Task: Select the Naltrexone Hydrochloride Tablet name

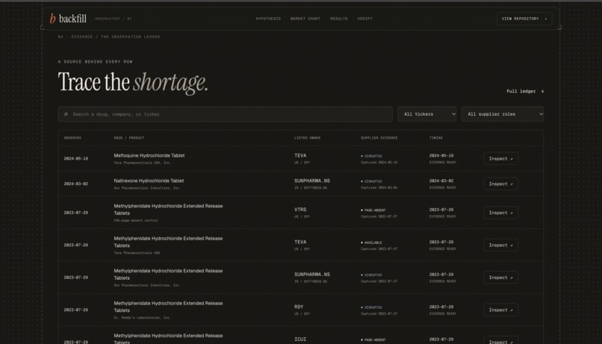Action: [x=149, y=181]
